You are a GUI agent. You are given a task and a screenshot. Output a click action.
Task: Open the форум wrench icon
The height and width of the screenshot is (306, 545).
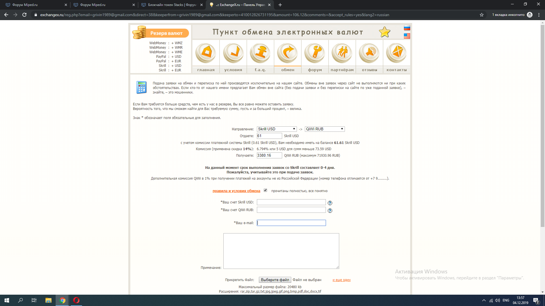(x=315, y=53)
